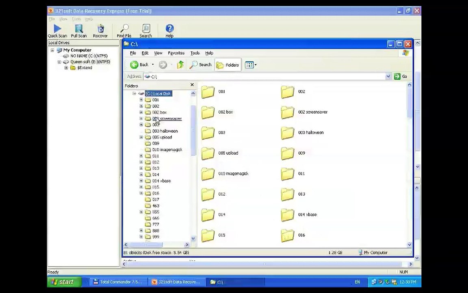This screenshot has width=468, height=293.
Task: Open Explorer Favorites menu
Action: (176, 53)
